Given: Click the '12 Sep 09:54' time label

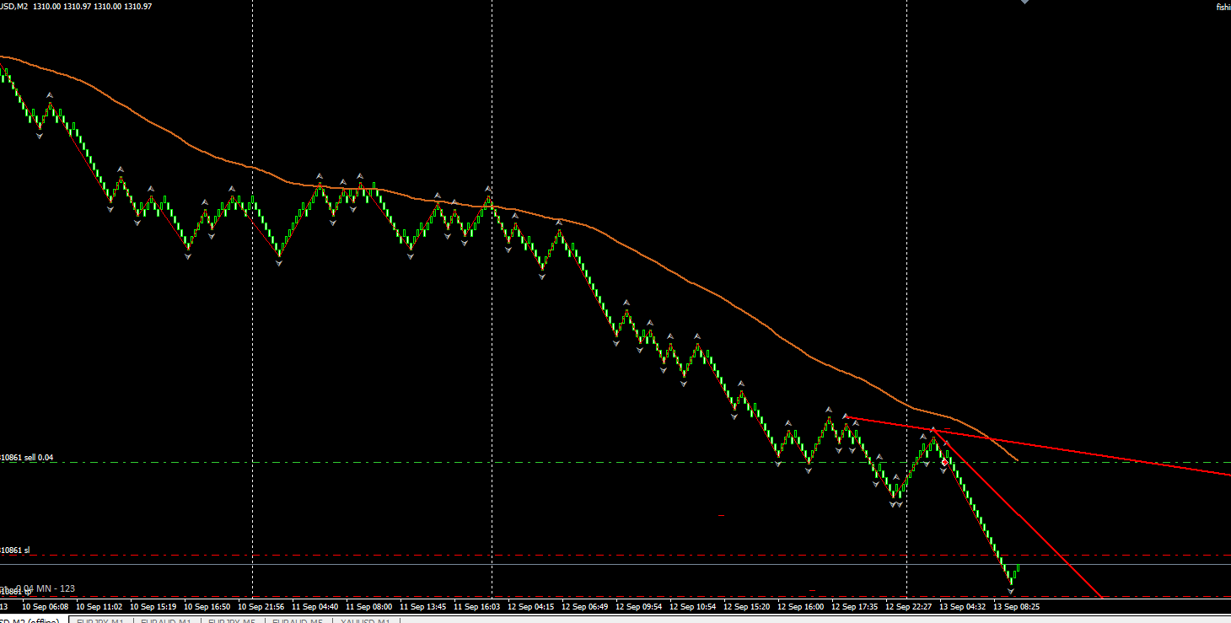Looking at the screenshot, I should coord(639,606).
